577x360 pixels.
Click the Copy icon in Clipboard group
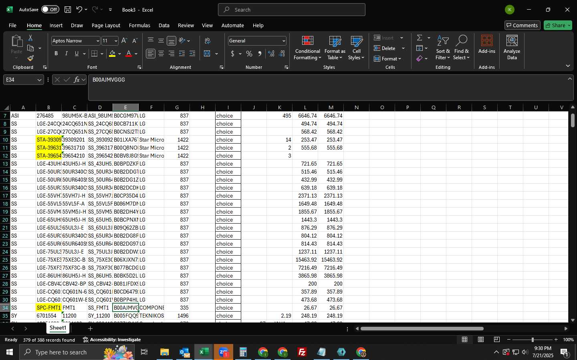[30, 48]
